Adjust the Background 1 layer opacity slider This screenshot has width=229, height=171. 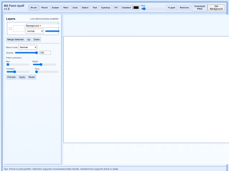[52, 31]
